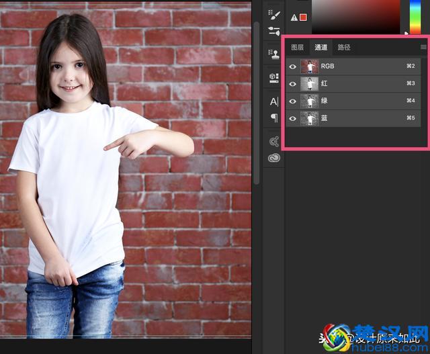Open the share-like icon above Creative Cloud
The height and width of the screenshot is (354, 430).
coord(273,141)
